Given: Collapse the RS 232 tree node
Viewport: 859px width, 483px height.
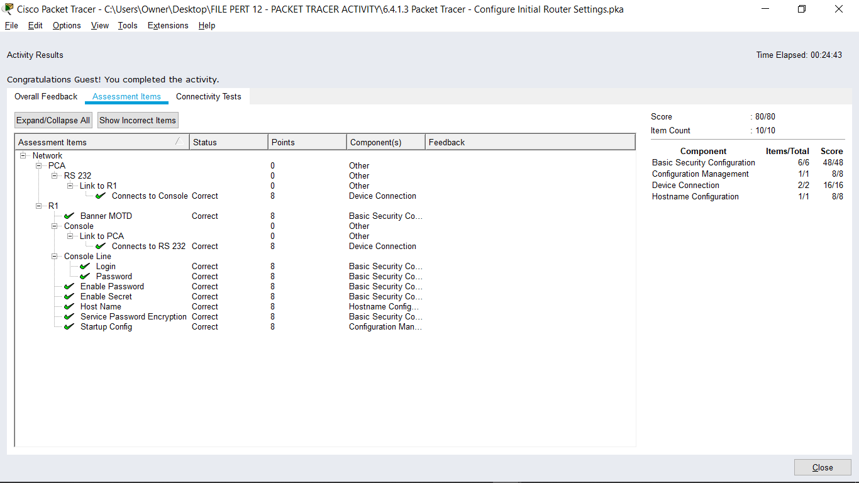Looking at the screenshot, I should (55, 175).
